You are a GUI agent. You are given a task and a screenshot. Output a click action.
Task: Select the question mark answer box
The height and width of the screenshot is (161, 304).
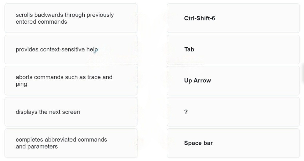233,112
